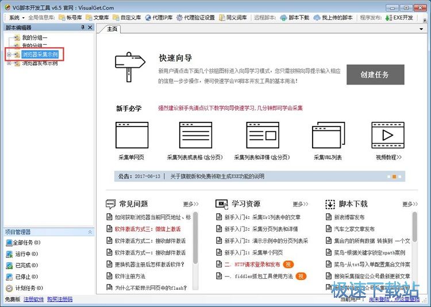Open the 自定义库 custom library
The height and width of the screenshot is (307, 431).
point(127,18)
